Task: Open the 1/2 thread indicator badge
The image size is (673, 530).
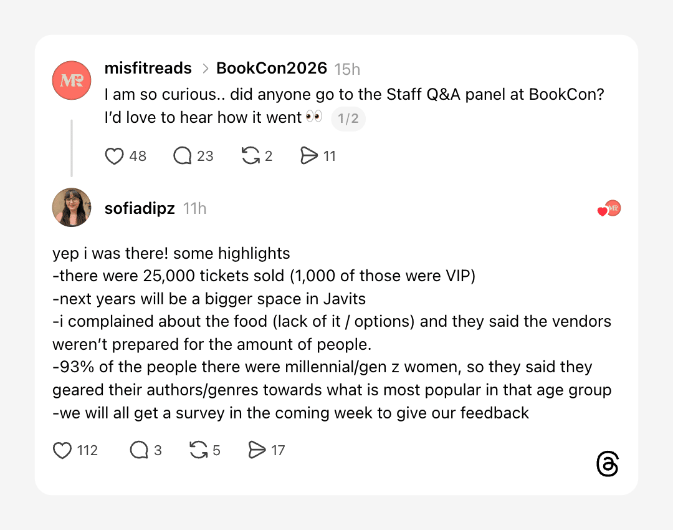Action: 348,118
